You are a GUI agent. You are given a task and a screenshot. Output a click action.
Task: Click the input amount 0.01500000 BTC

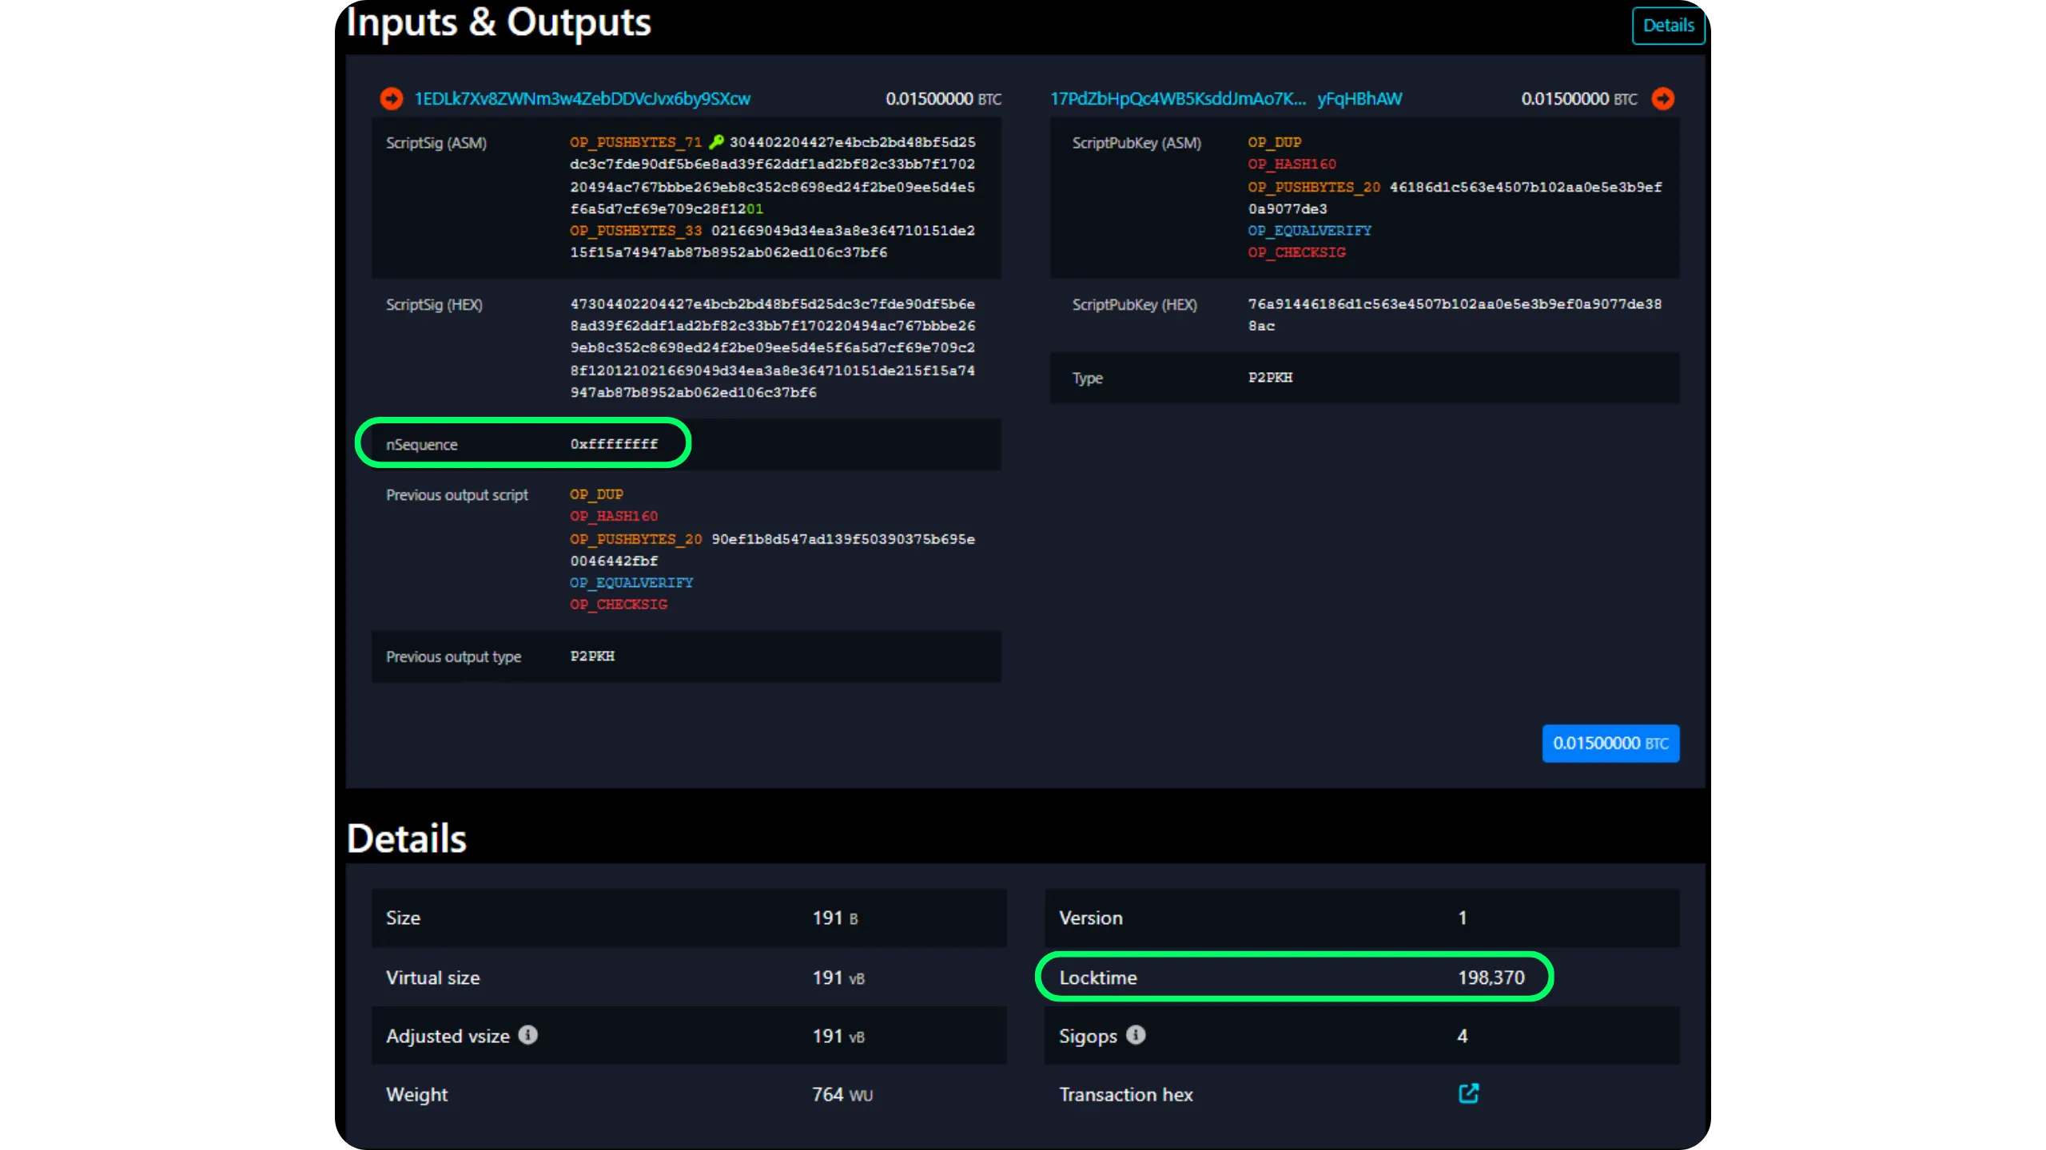click(x=943, y=99)
